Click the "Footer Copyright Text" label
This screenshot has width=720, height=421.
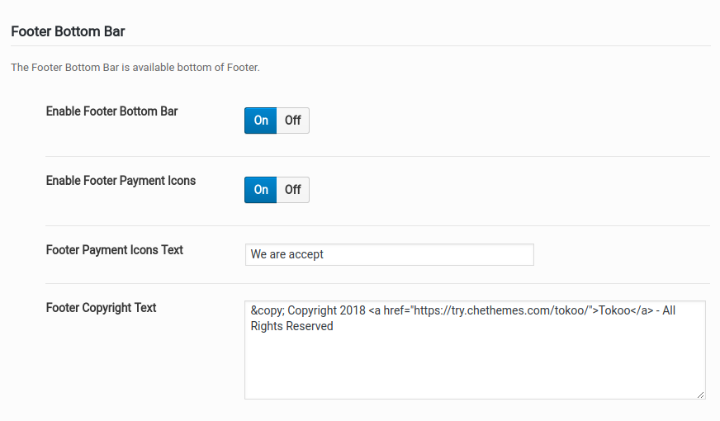pos(101,308)
